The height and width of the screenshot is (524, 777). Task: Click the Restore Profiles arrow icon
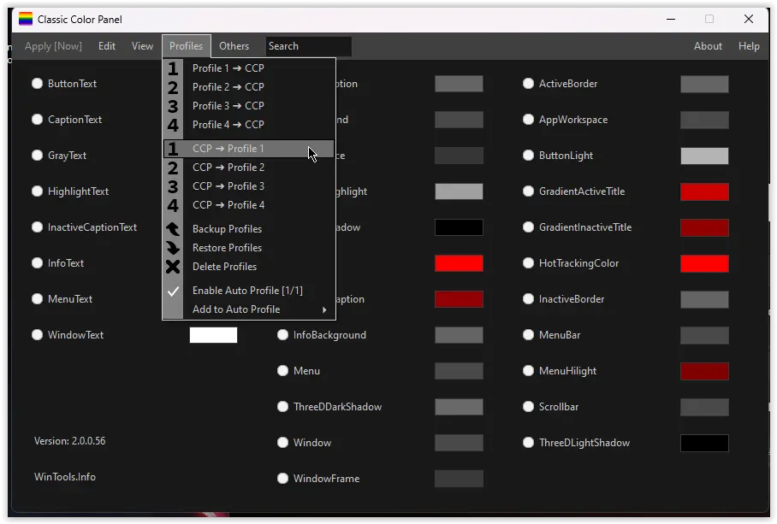point(173,247)
